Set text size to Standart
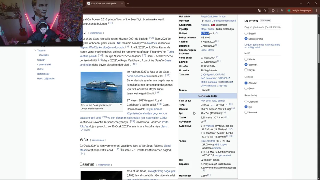Image resolution: width=320 pixels, height=180 pixels. tap(246, 65)
